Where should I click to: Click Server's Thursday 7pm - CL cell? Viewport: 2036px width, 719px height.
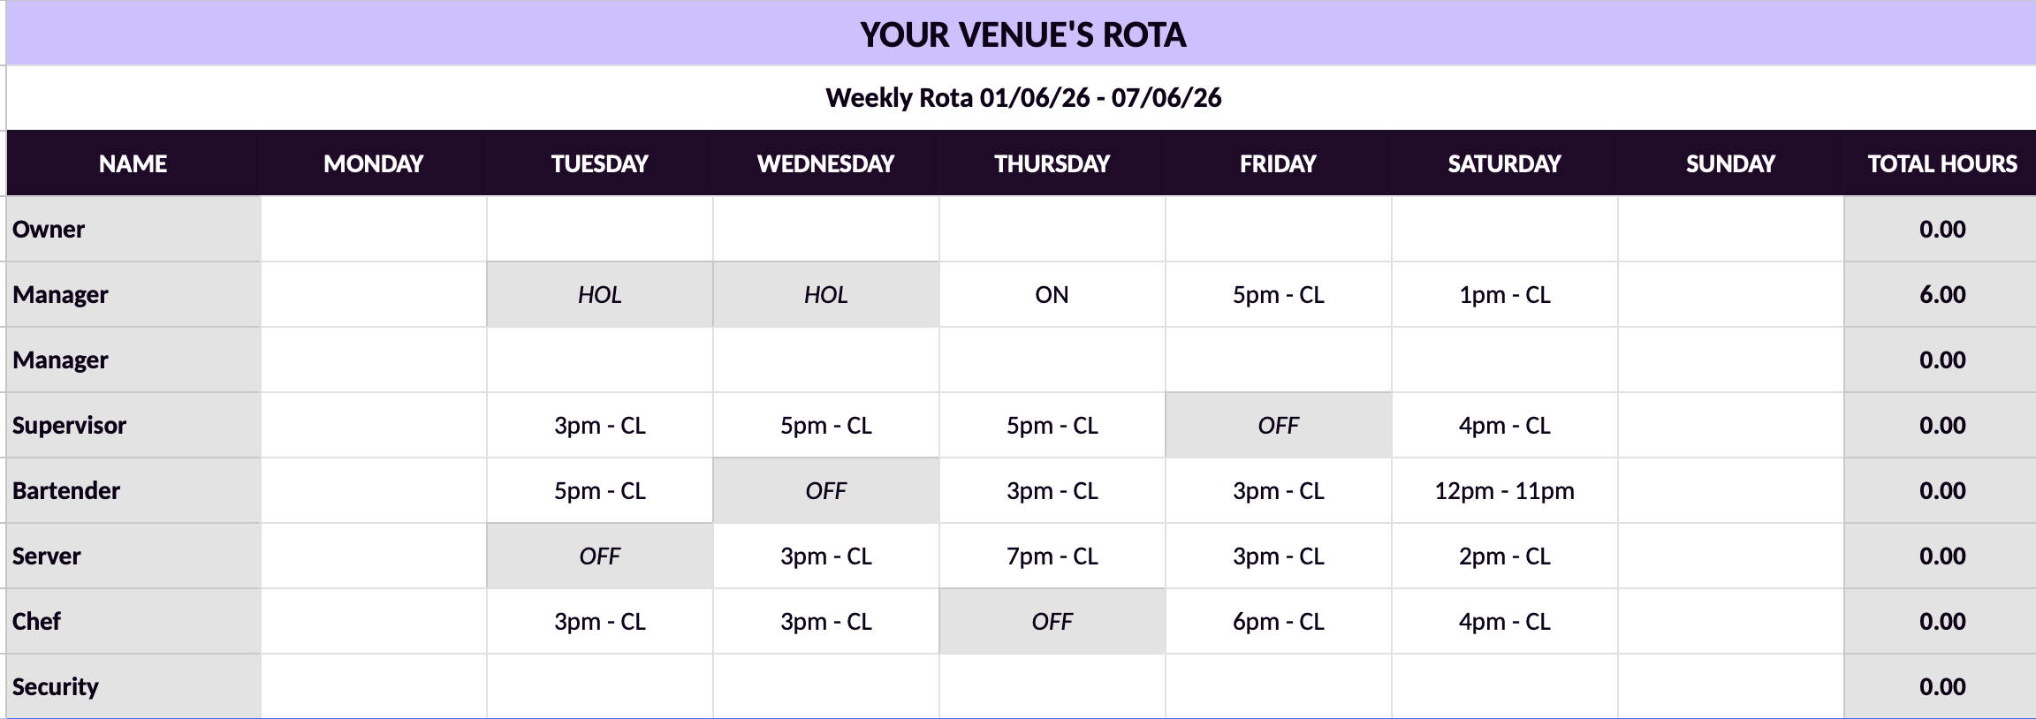click(x=1052, y=556)
